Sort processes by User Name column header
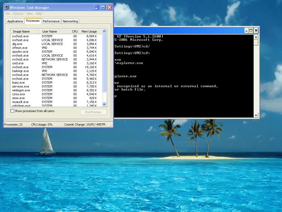The image size is (282, 212). tap(55, 31)
